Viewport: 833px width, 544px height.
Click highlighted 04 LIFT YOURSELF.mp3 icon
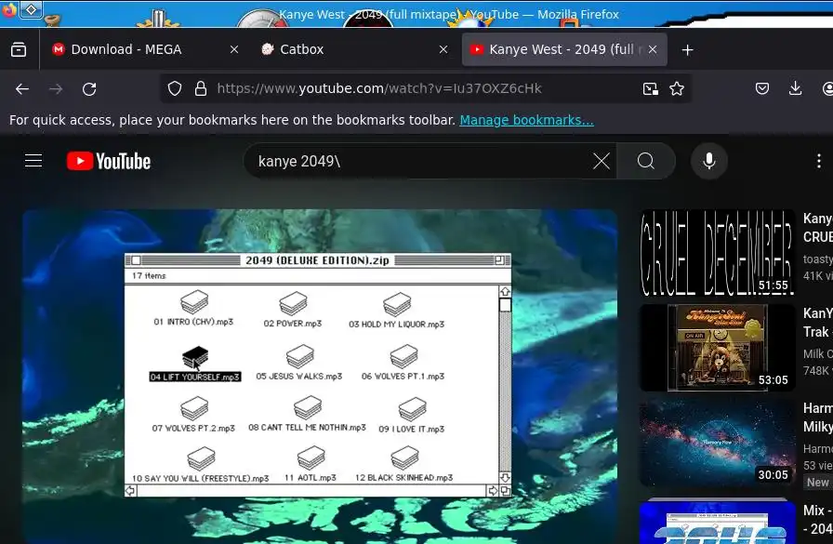tap(194, 357)
